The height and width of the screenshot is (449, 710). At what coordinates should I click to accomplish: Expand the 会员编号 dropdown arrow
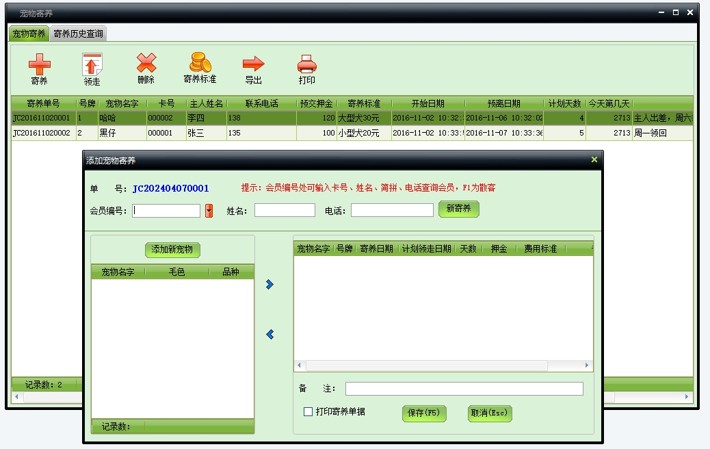tap(209, 211)
